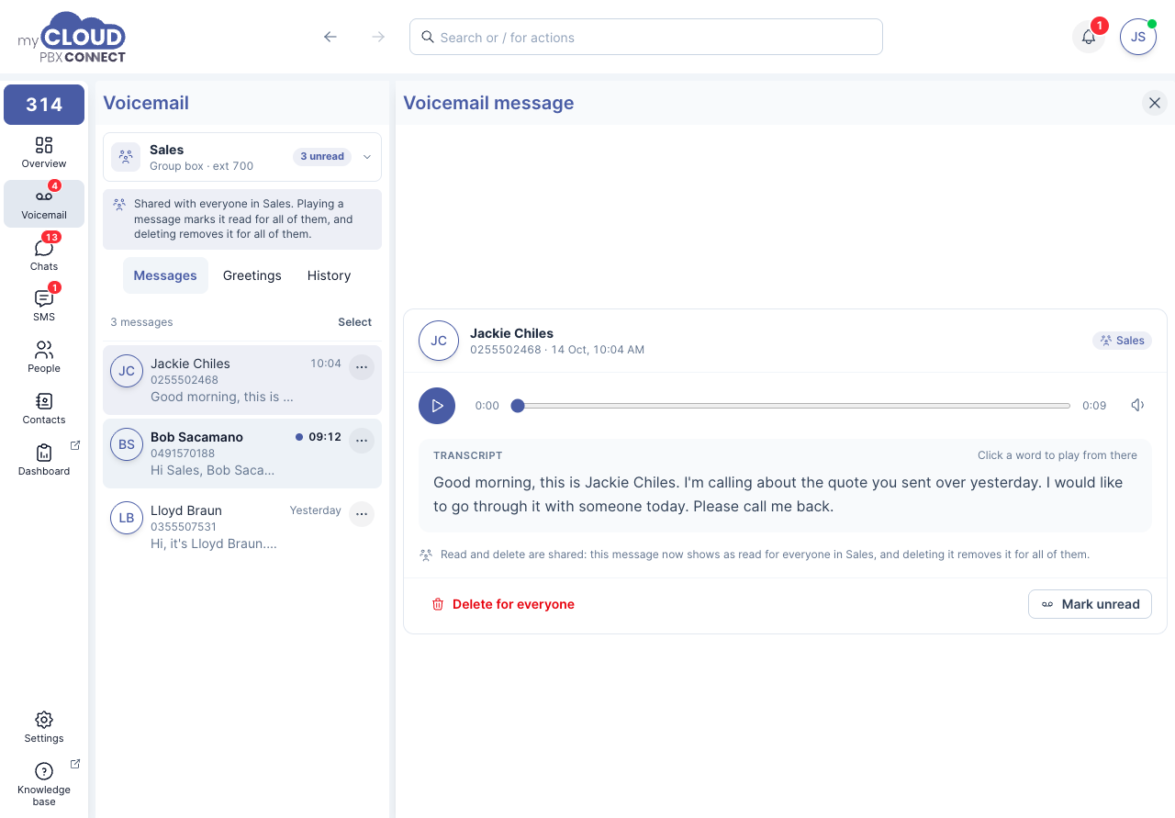Open Chats from the sidebar

point(44,255)
